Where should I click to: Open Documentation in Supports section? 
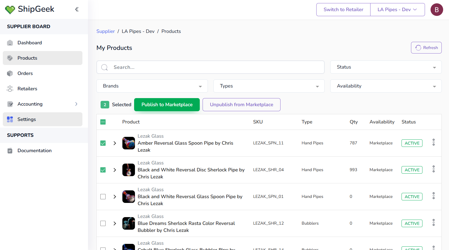[x=42, y=151]
